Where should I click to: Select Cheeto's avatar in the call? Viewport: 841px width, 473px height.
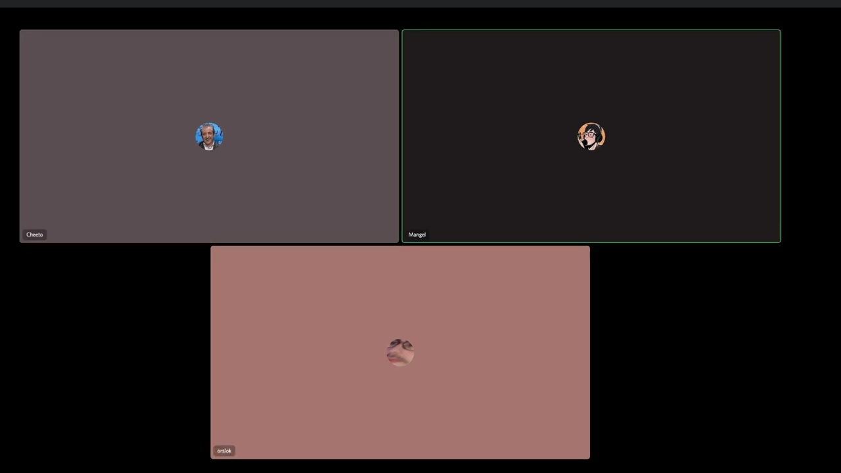[209, 137]
